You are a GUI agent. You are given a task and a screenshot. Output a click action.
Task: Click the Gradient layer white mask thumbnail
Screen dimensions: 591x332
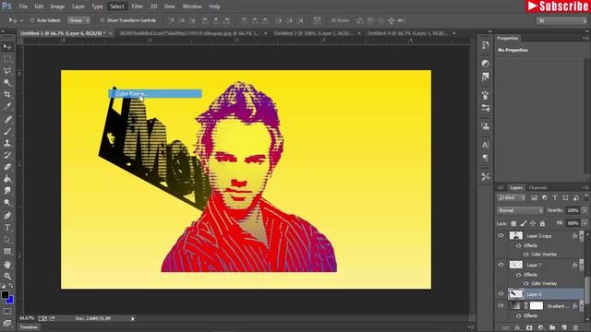(x=537, y=305)
